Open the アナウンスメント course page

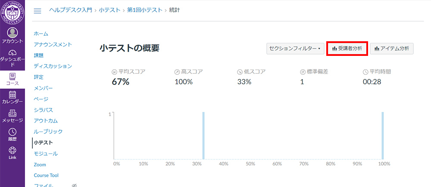tap(53, 44)
